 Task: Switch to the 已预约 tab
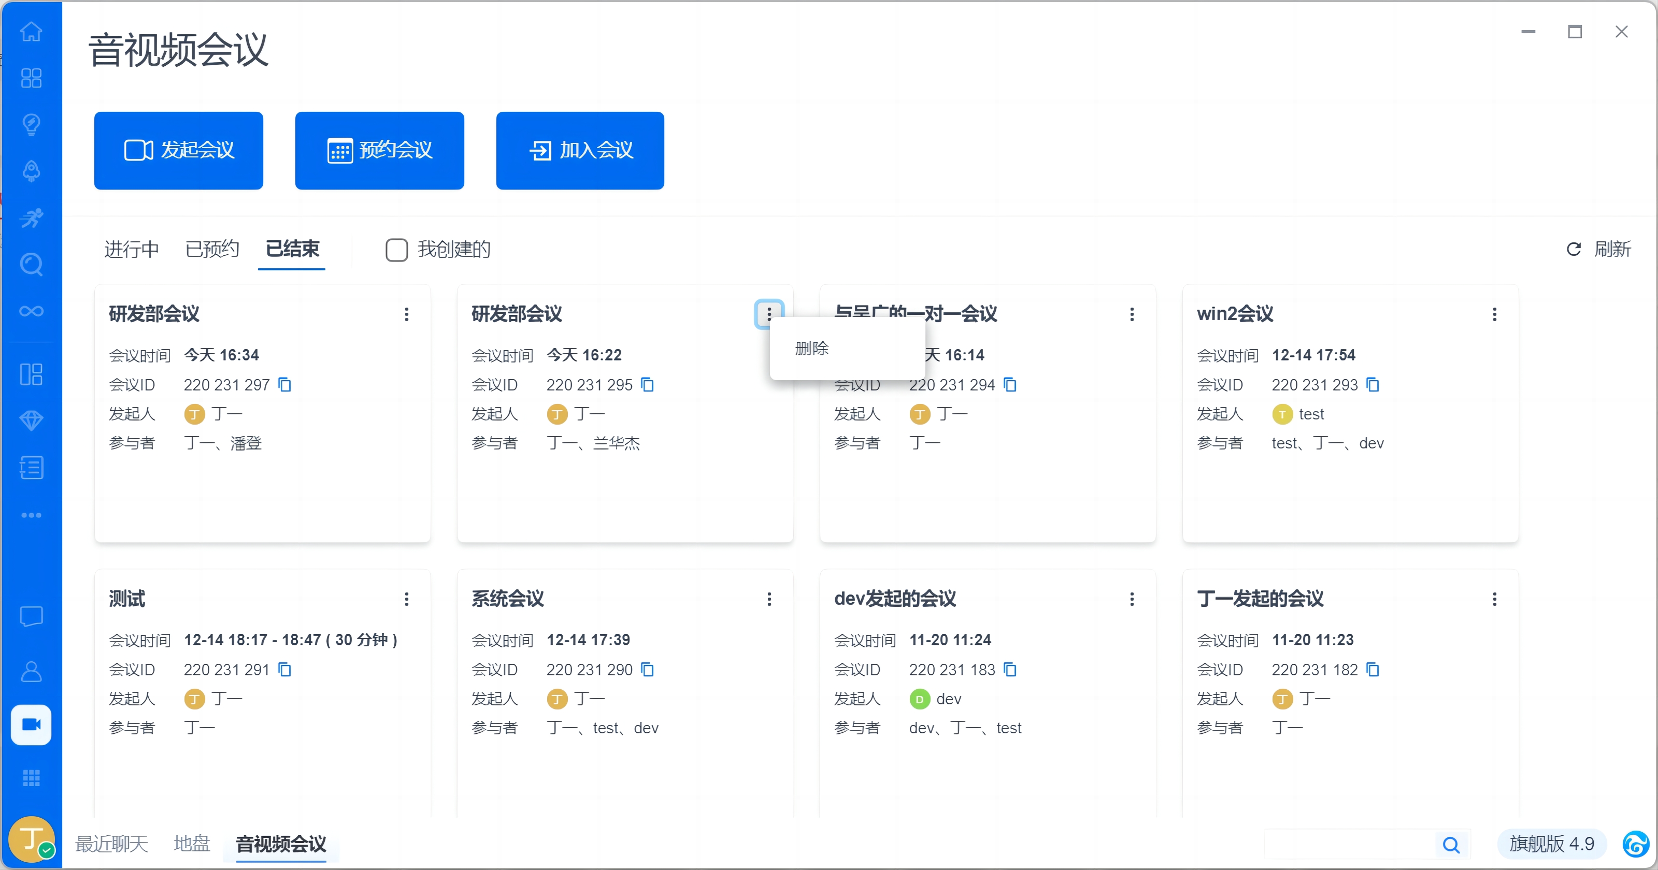[x=212, y=249]
